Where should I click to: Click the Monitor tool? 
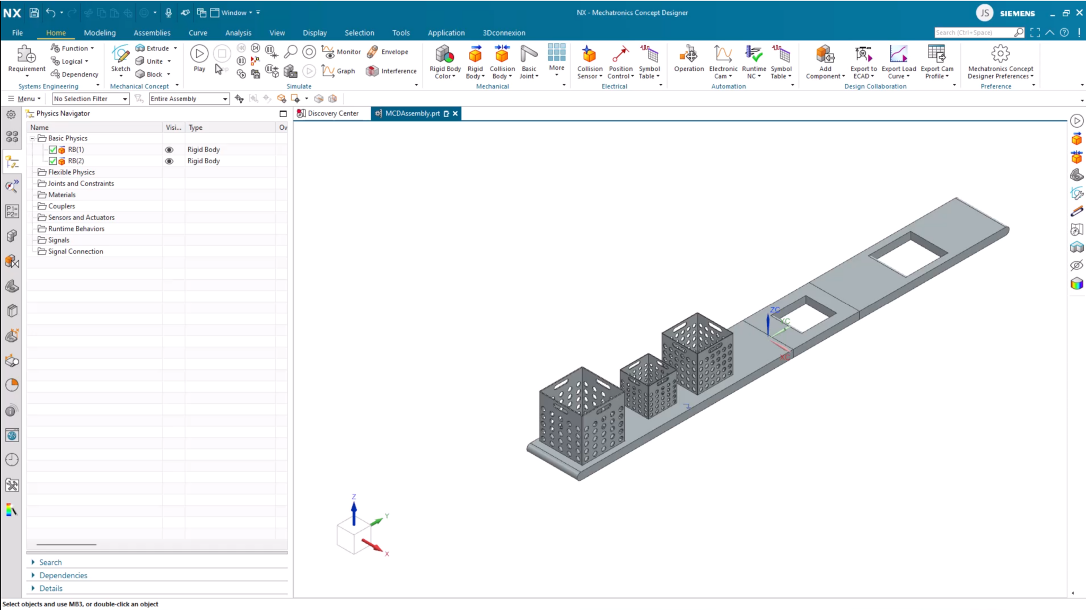[341, 51]
